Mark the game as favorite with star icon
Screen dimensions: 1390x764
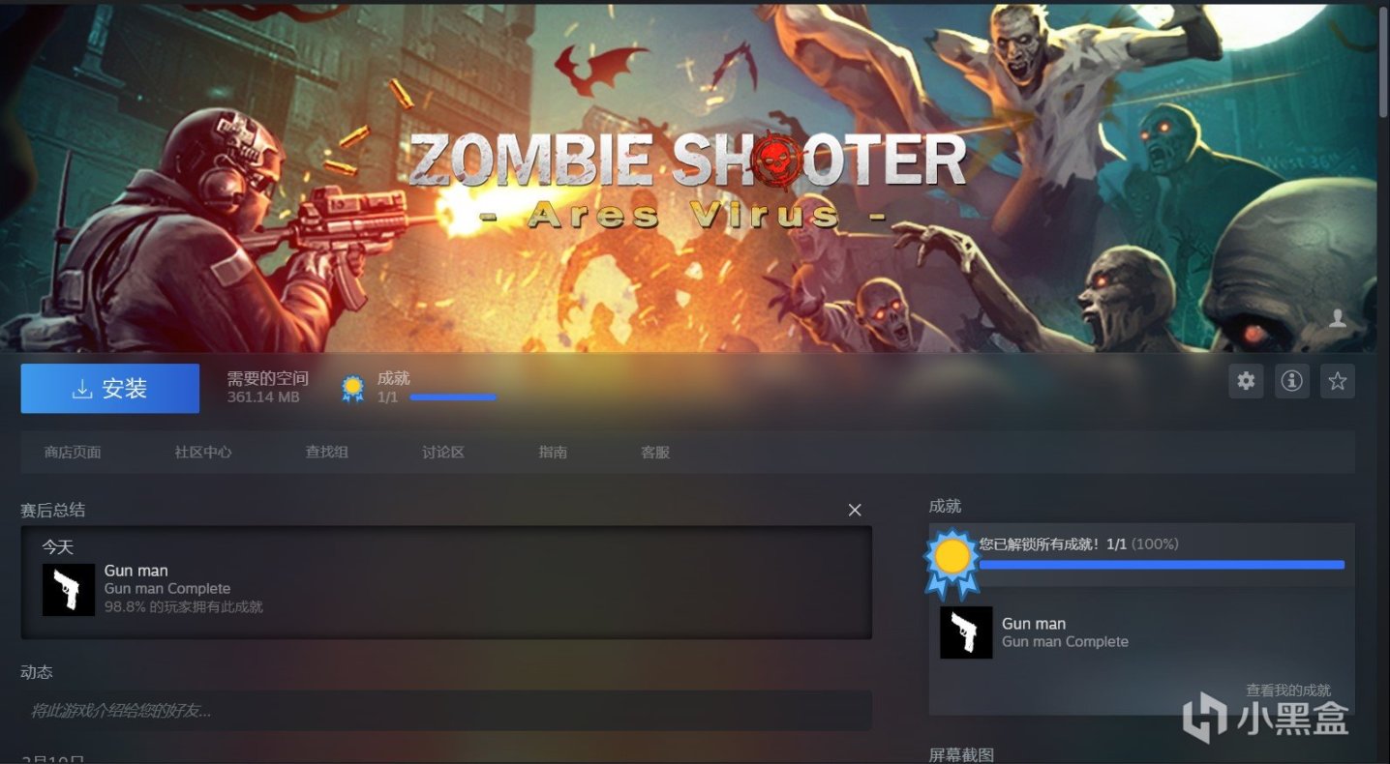1337,381
